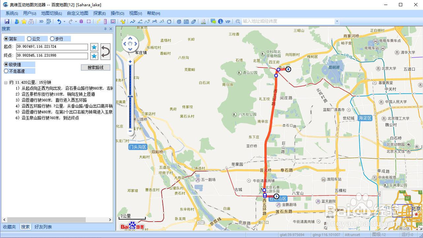Click the map pan hand control
Viewport: 423px width, 238px height.
pyautogui.click(x=130, y=43)
